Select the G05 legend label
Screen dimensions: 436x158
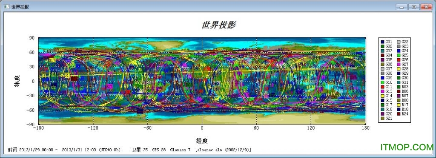click(389, 60)
